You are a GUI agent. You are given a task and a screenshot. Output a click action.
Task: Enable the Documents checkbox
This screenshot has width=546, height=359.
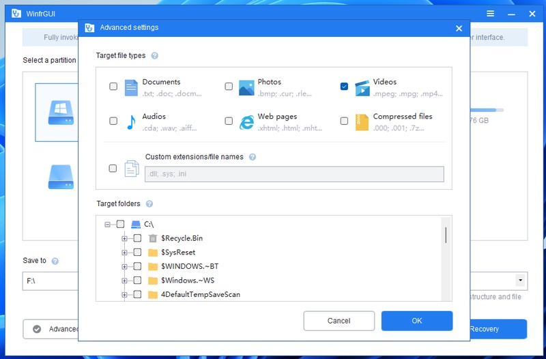(x=113, y=87)
